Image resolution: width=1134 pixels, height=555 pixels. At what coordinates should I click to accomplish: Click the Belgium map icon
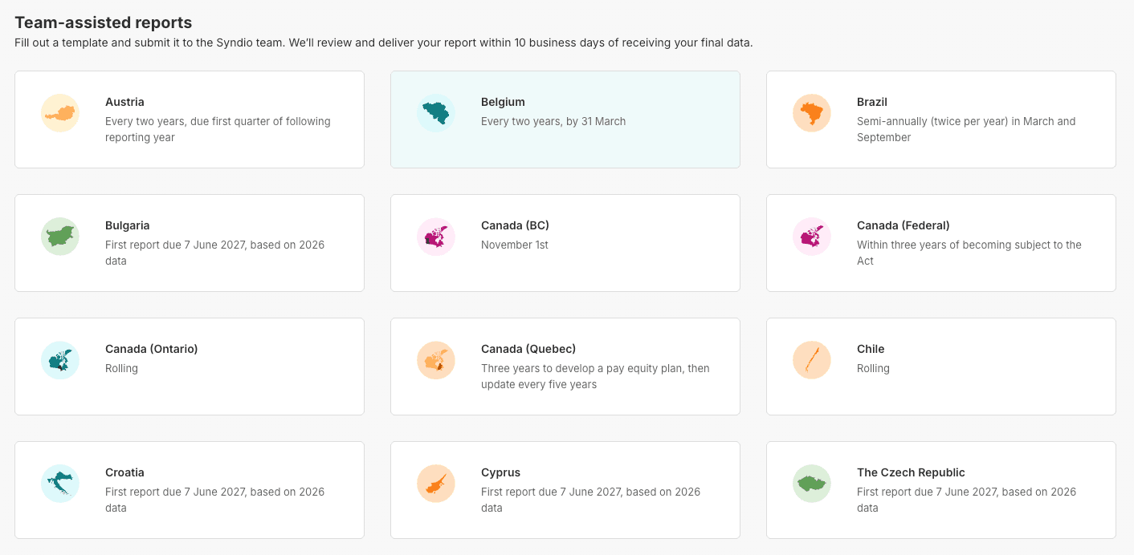(x=436, y=113)
